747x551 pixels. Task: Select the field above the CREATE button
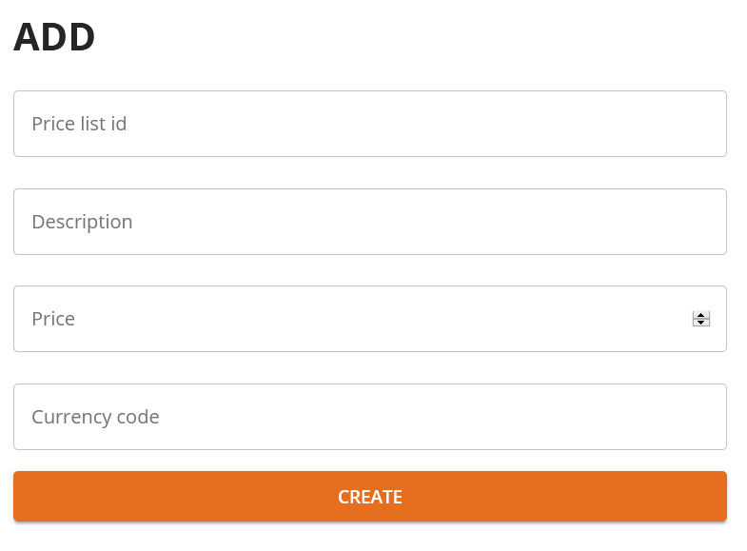(x=369, y=417)
